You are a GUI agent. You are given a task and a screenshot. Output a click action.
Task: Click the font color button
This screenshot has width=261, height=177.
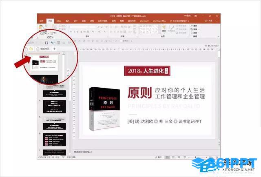[x=105, y=32]
